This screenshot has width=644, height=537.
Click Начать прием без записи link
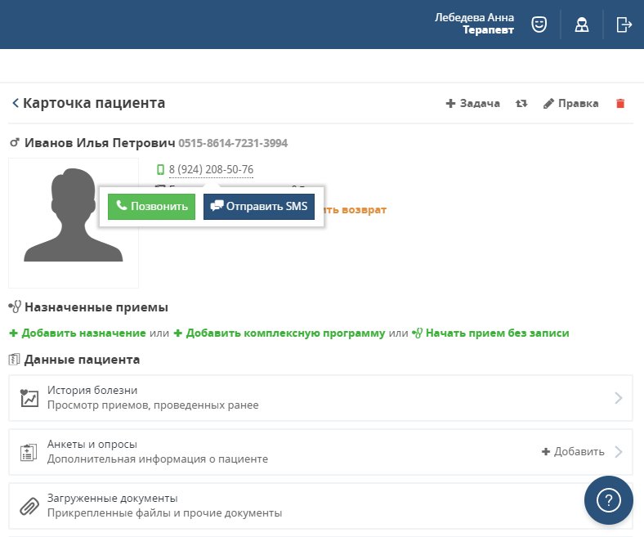pos(490,333)
